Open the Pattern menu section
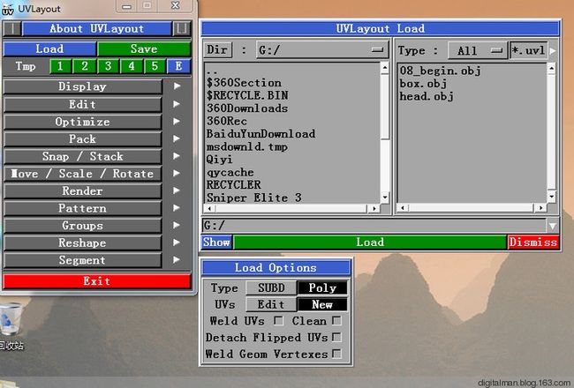 coord(83,208)
